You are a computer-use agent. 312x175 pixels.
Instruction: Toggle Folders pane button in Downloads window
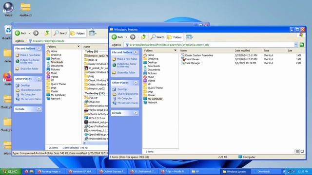[x=78, y=34]
